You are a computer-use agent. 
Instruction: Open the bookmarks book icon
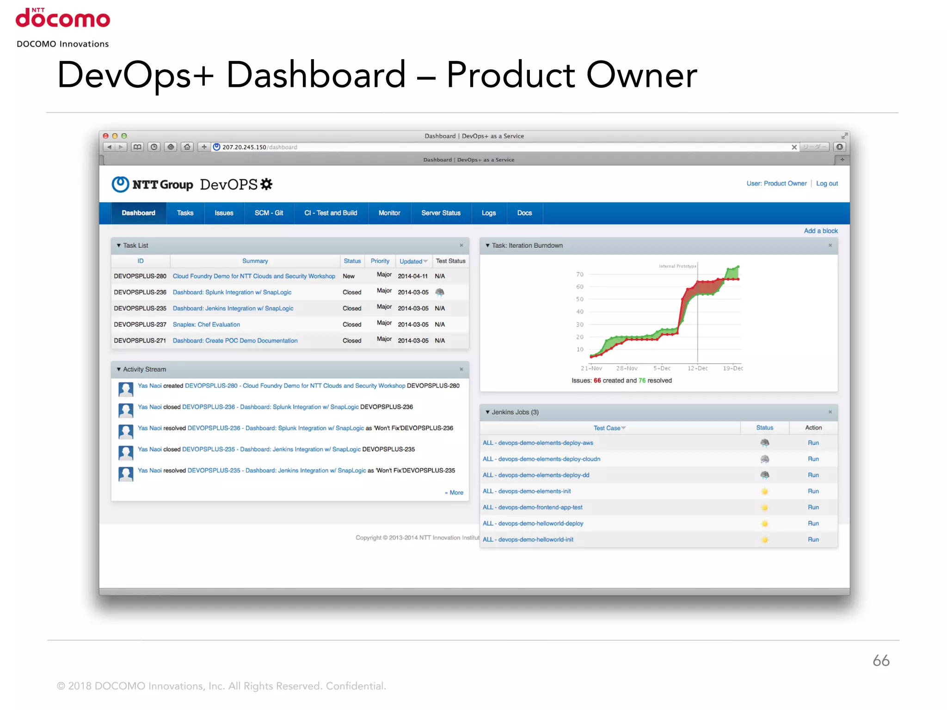click(x=137, y=147)
